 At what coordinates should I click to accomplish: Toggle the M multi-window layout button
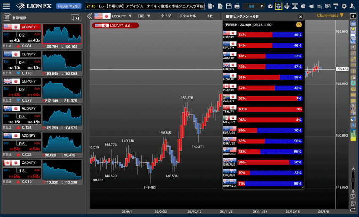76,18
